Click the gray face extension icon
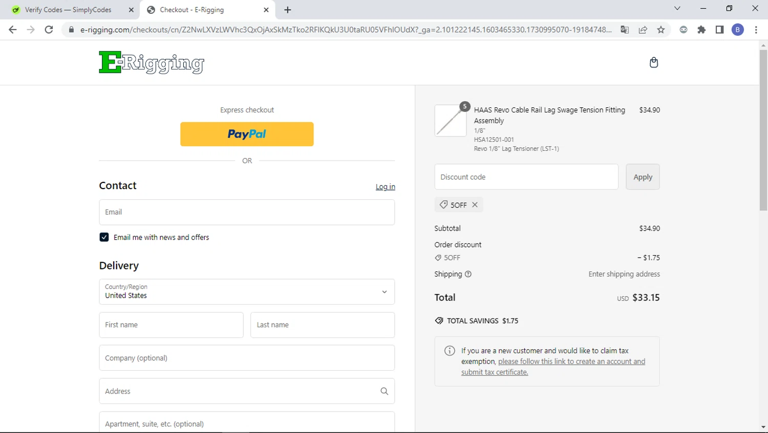768x433 pixels. pyautogui.click(x=684, y=30)
